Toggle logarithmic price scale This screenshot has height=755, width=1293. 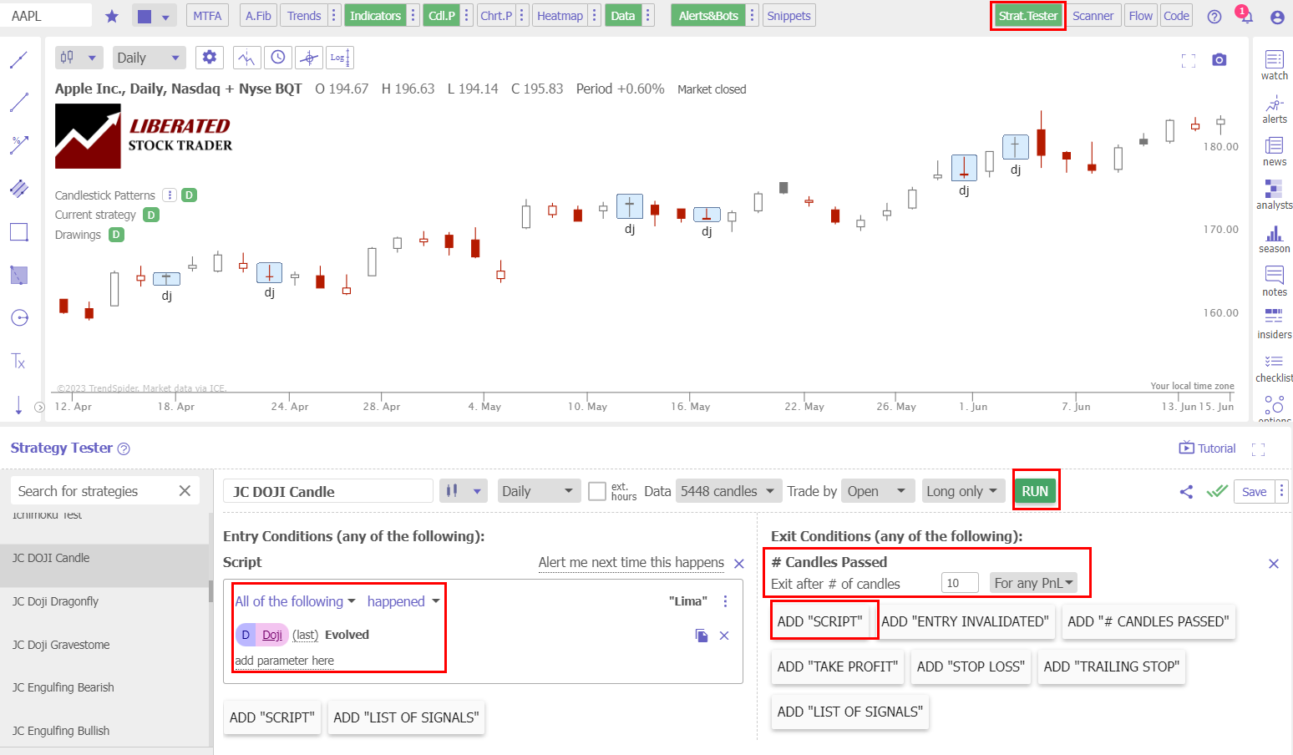[339, 58]
